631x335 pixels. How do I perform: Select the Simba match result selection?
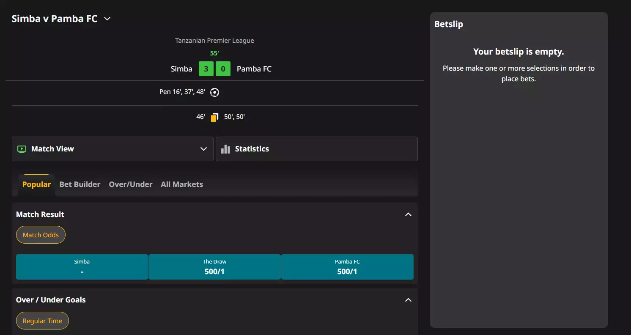(82, 267)
